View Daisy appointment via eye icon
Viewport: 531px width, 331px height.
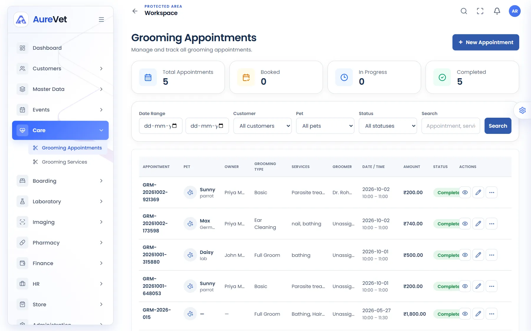tap(465, 255)
